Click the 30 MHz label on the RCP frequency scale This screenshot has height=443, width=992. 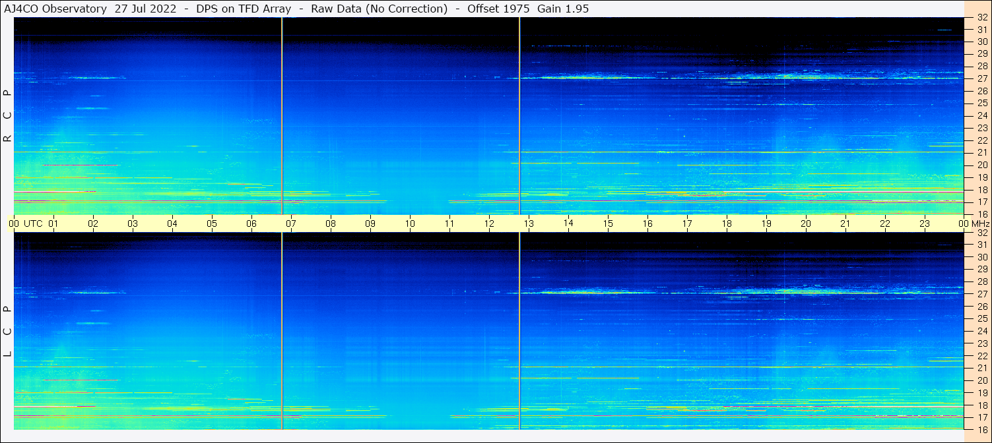(981, 42)
